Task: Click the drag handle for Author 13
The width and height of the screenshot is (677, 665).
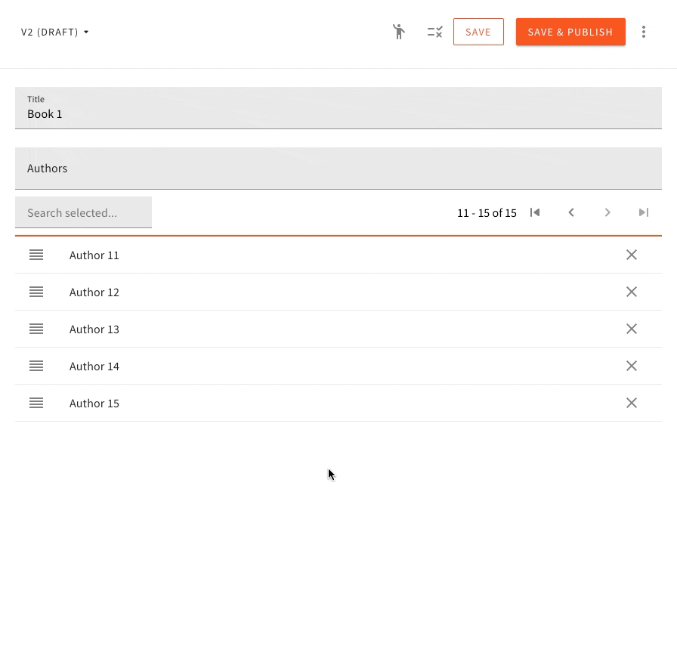Action: click(x=36, y=329)
